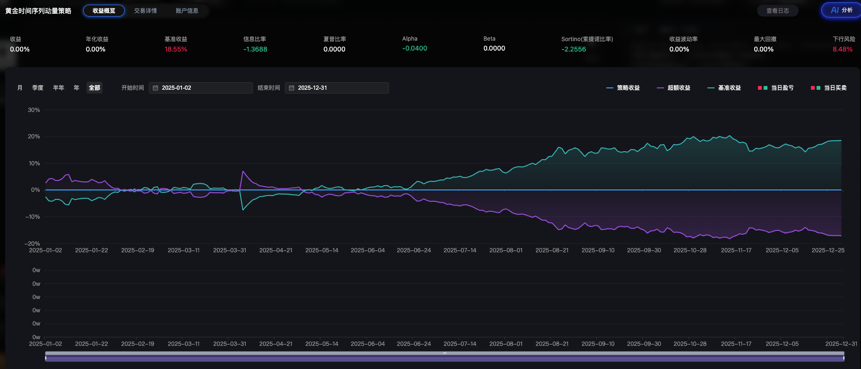
Task: Click the 收益波动率 label
Action: click(x=683, y=39)
